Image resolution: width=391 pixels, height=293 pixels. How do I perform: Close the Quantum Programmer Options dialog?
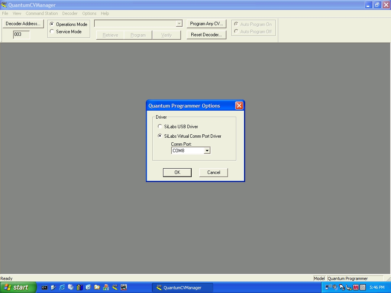tap(239, 106)
